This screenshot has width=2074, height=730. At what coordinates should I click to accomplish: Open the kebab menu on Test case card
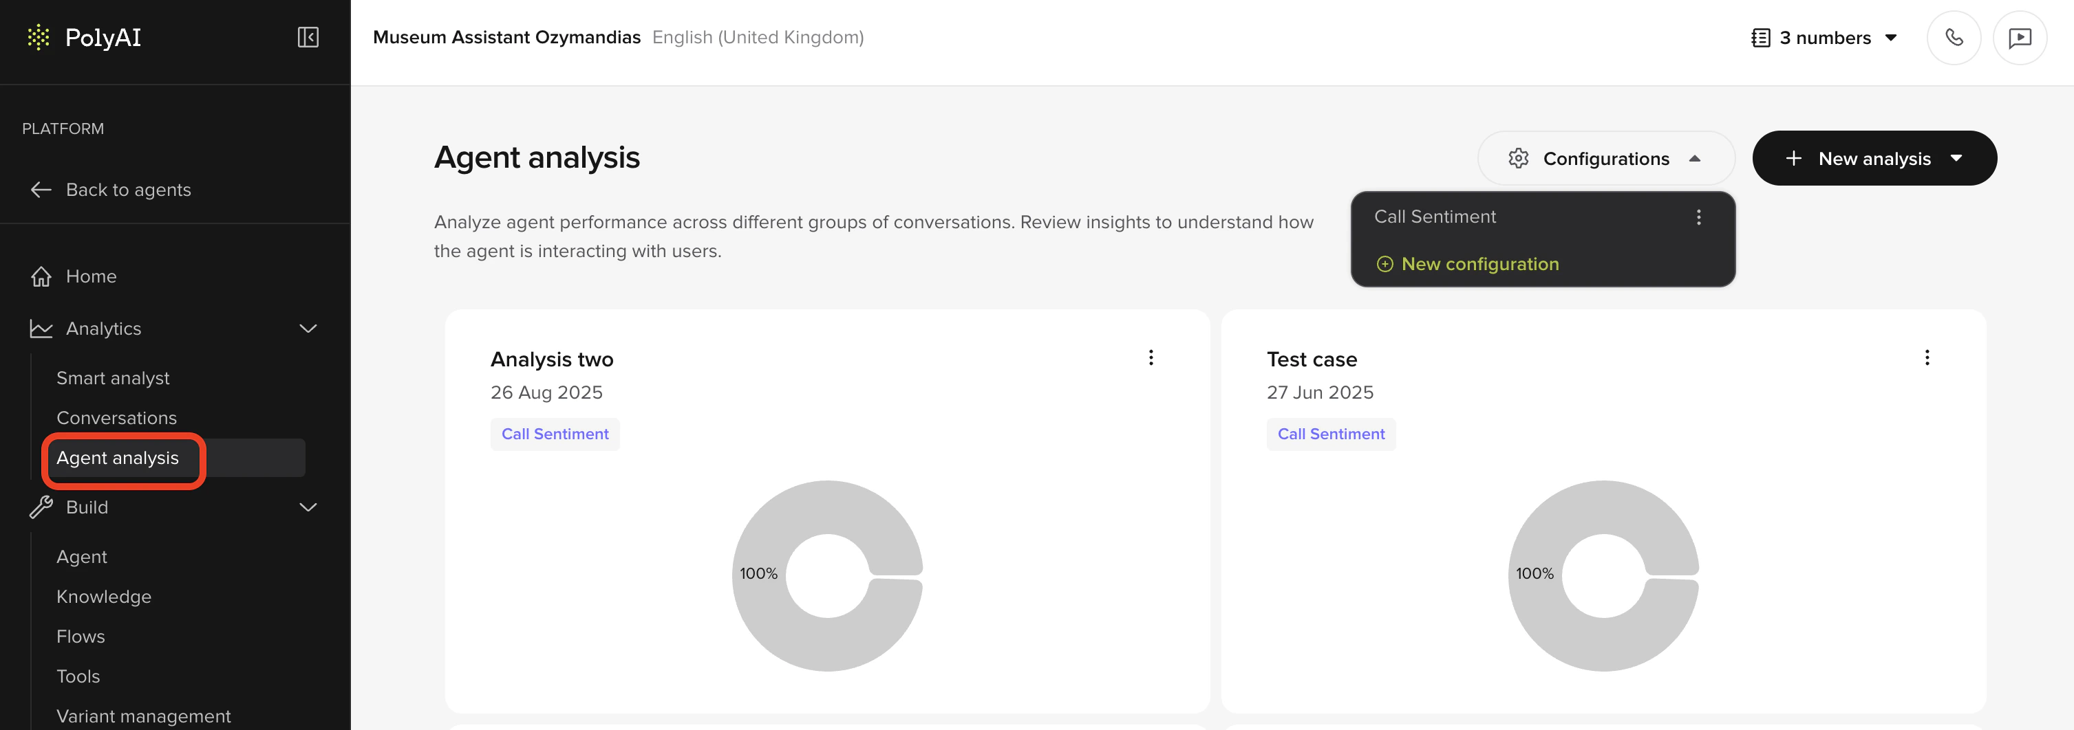click(x=1927, y=357)
